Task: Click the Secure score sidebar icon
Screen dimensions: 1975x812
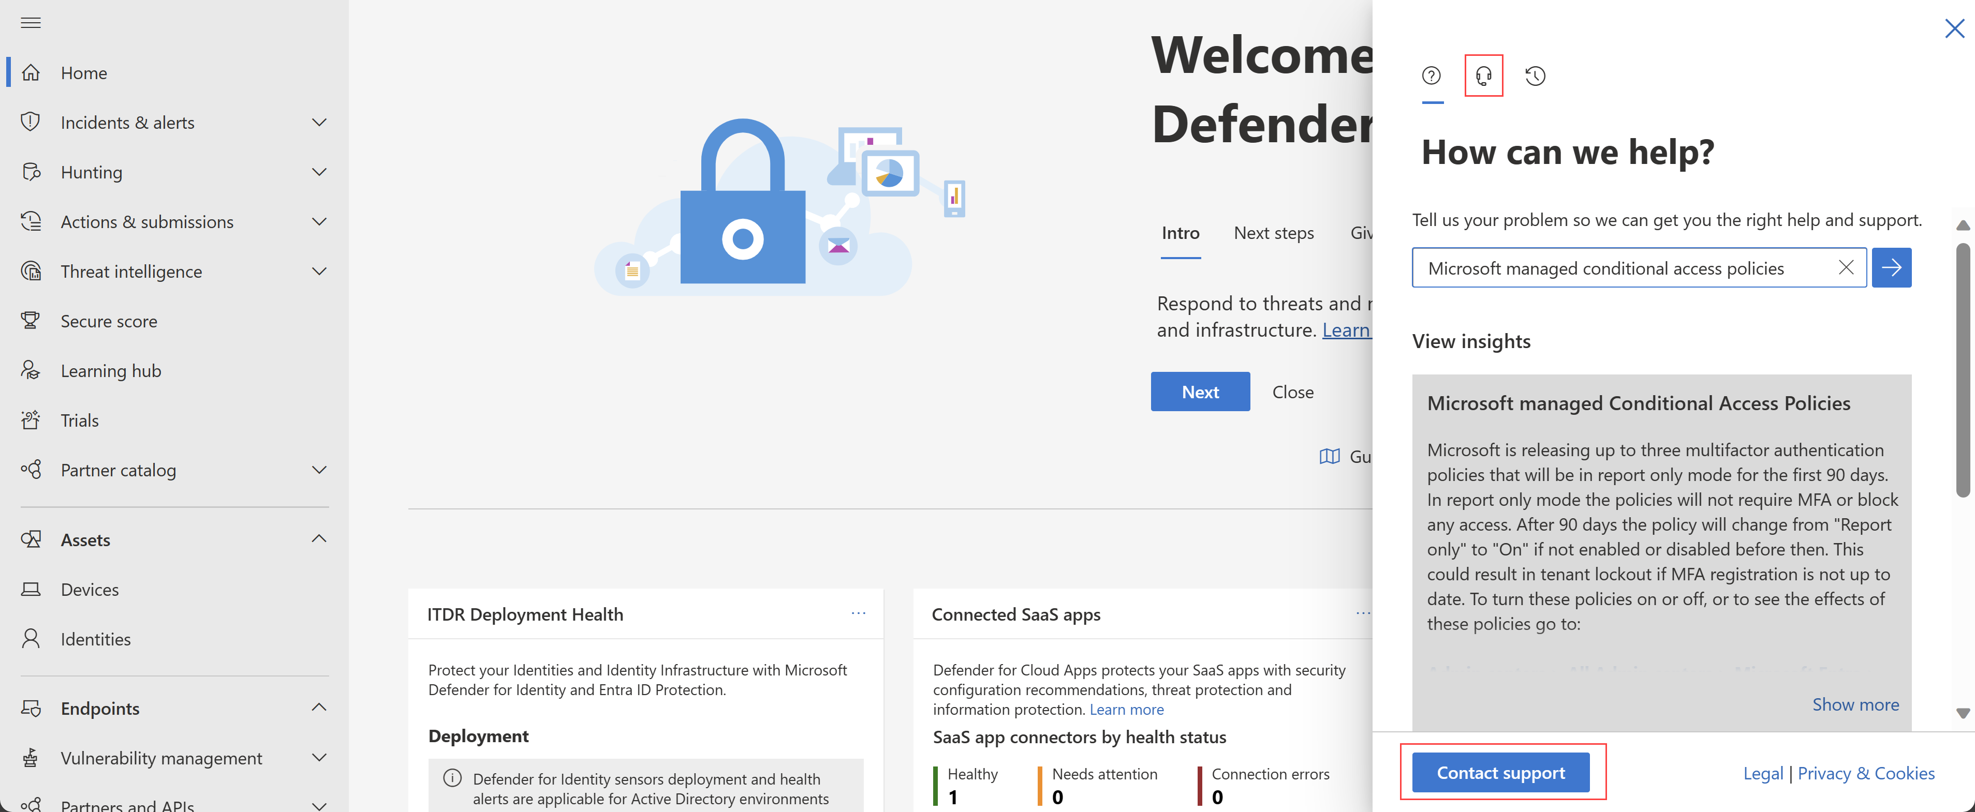Action: 34,320
